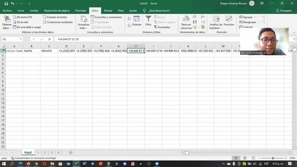Screen dimensions: 297x167
Task: Switch to Revisar tab
Action: point(108,11)
